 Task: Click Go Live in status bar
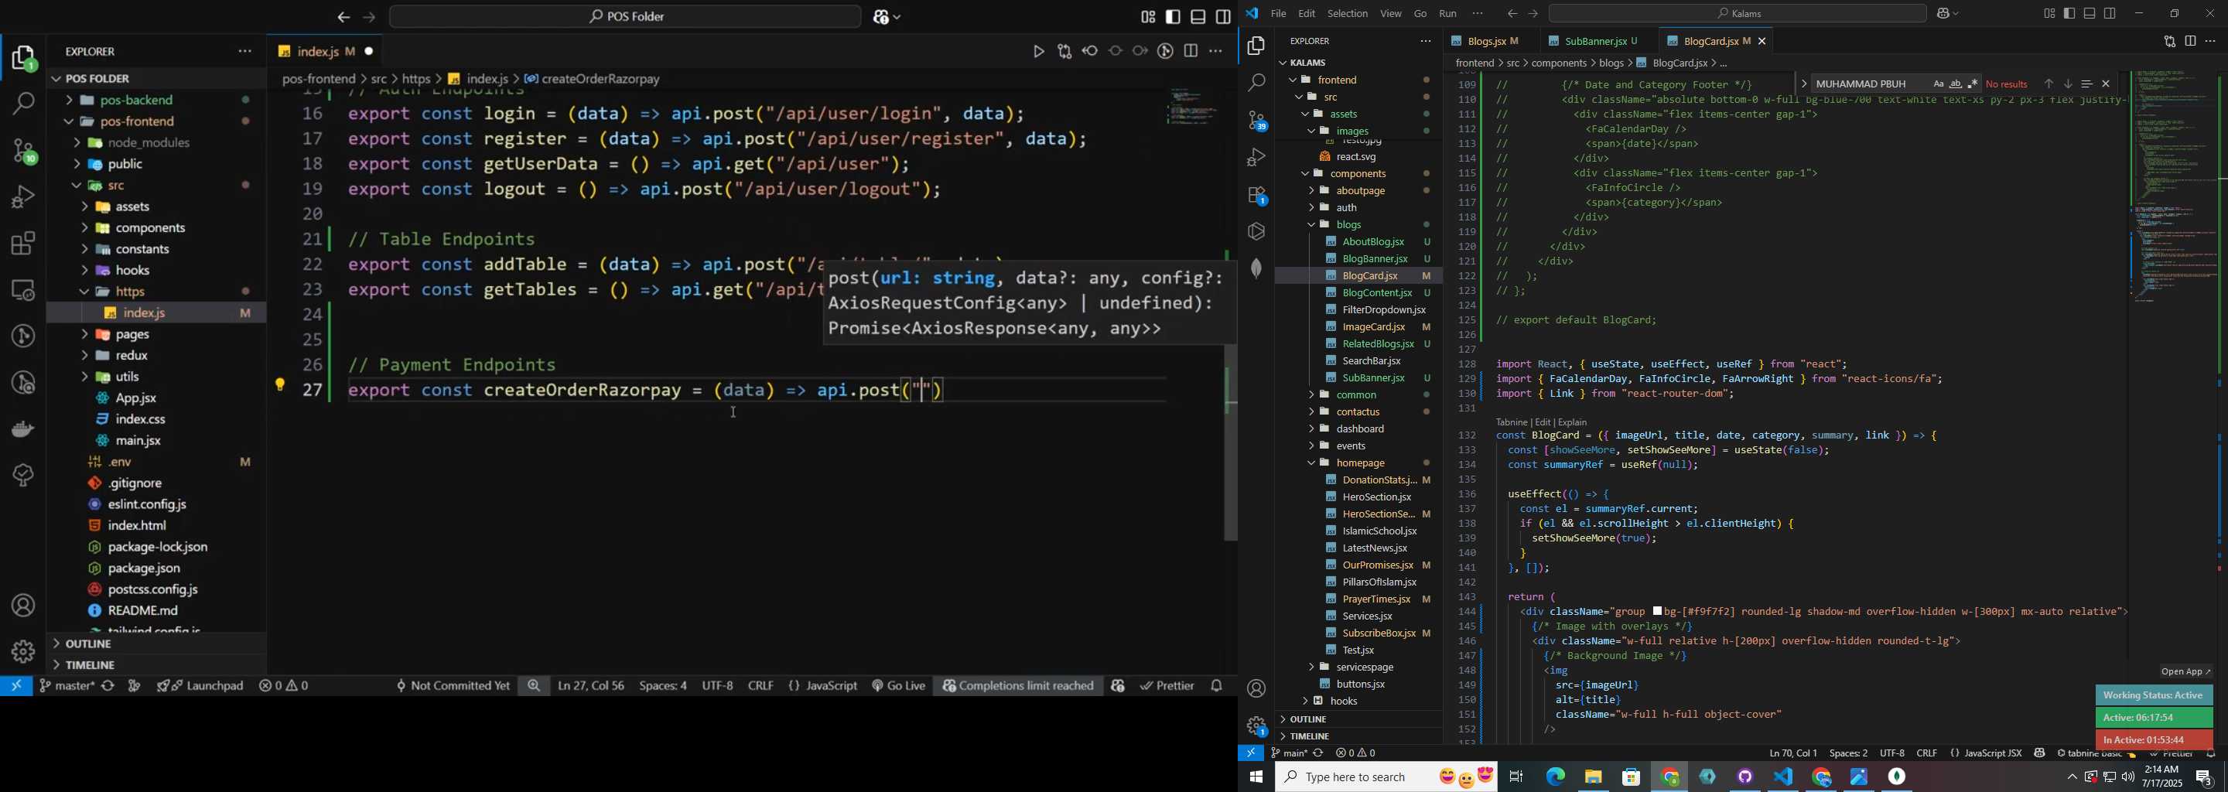[900, 685]
